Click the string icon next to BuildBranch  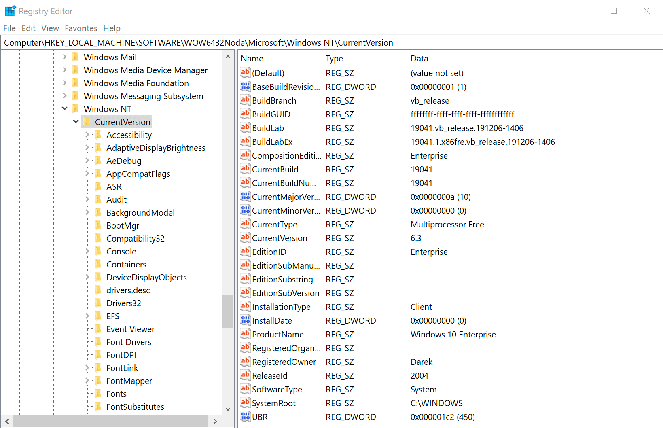[245, 100]
